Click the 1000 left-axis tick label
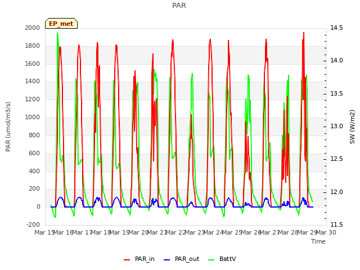This screenshot has height=270, width=360. [33, 117]
